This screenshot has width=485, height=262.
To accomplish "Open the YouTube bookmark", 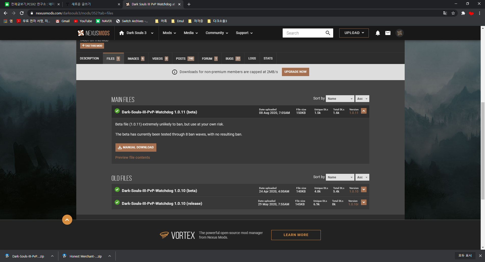I will (83, 21).
